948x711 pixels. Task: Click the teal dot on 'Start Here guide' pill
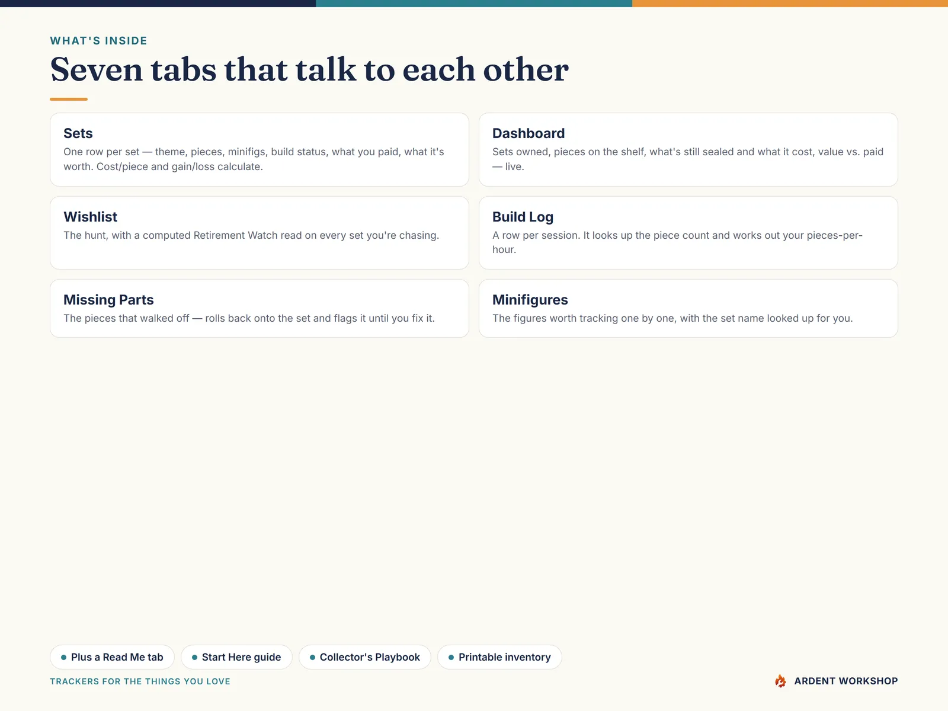(194, 658)
